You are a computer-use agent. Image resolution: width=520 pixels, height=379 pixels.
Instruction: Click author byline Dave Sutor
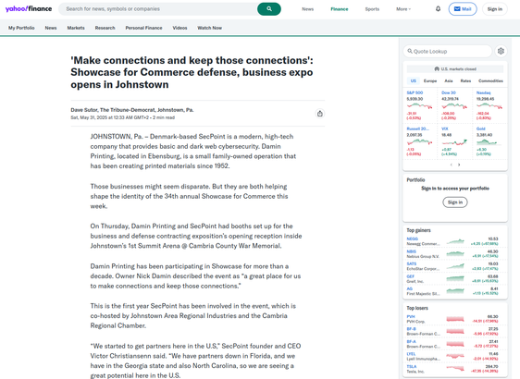pyautogui.click(x=132, y=110)
